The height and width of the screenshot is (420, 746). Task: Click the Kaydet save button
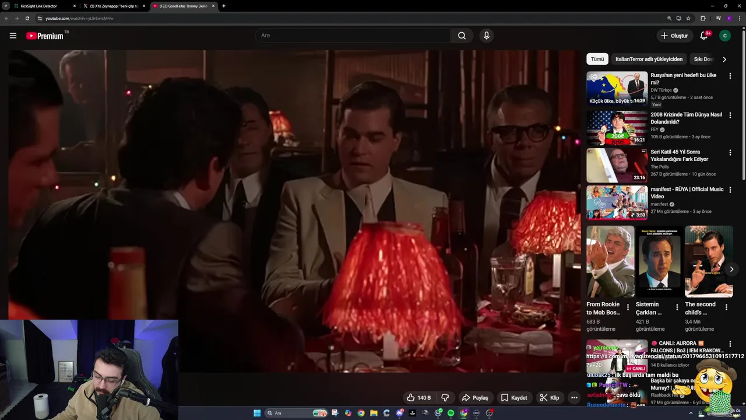(514, 398)
